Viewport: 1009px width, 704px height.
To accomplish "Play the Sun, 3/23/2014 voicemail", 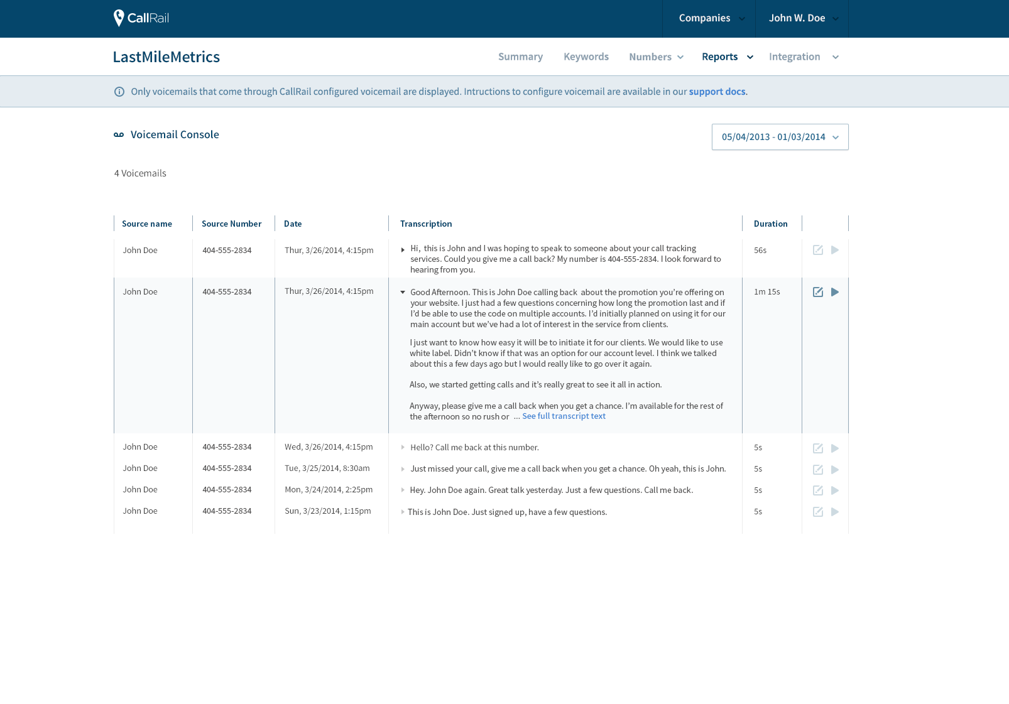I will coord(835,512).
